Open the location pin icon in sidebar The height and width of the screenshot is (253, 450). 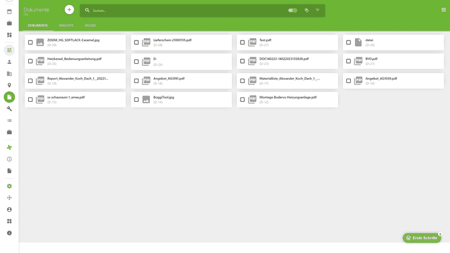[9, 85]
